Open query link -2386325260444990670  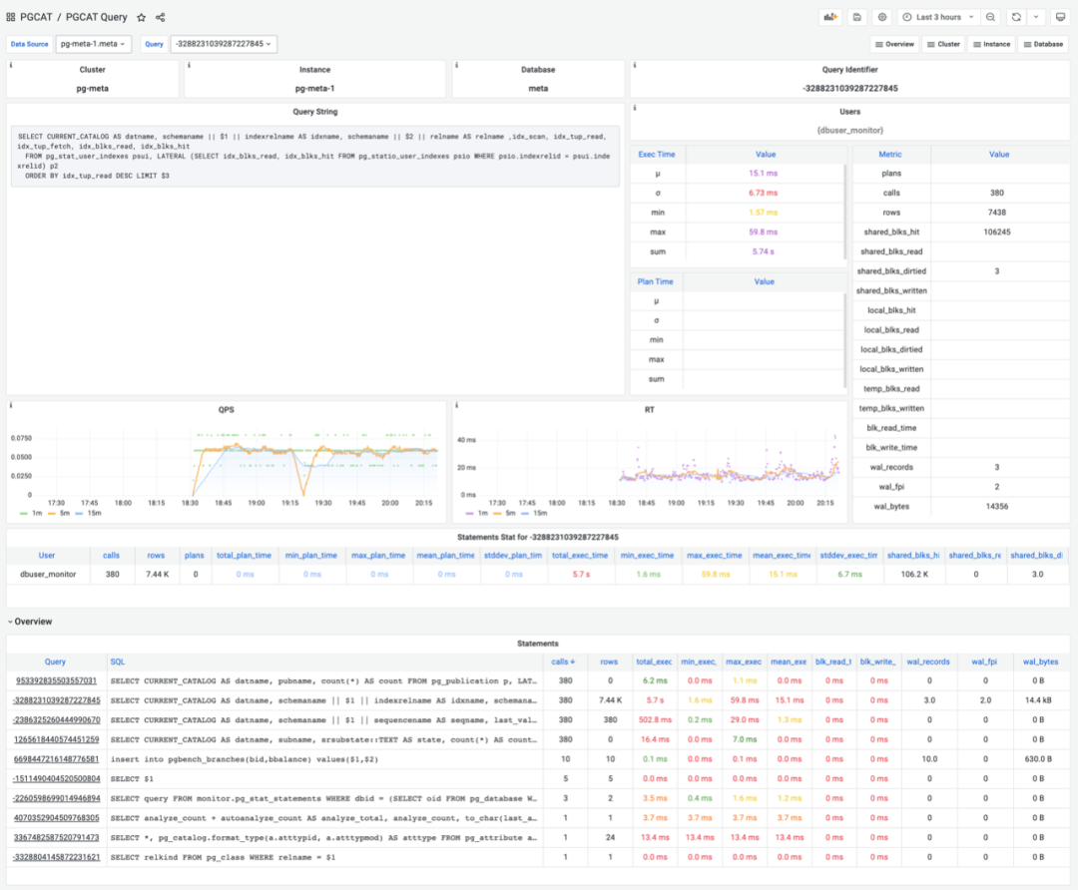(56, 720)
